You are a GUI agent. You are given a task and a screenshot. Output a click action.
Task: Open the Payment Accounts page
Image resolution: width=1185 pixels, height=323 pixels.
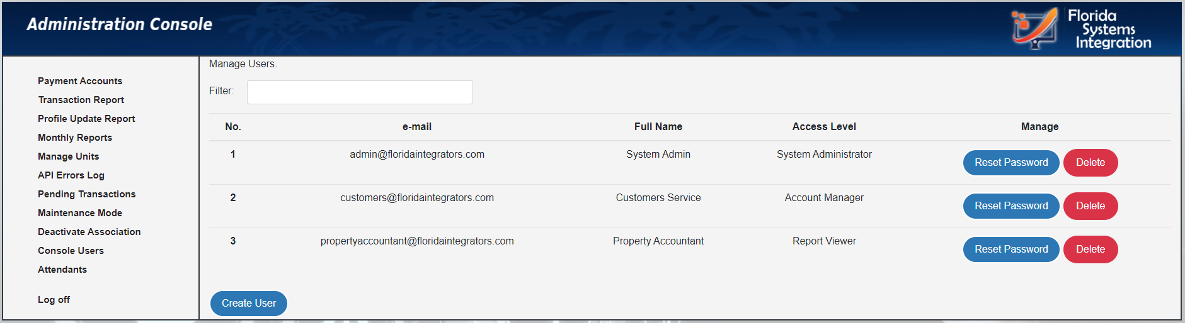(x=80, y=81)
